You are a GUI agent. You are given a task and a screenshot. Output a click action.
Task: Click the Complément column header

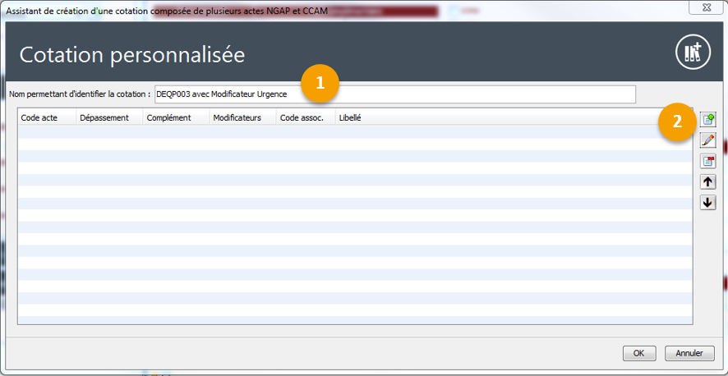tap(174, 118)
